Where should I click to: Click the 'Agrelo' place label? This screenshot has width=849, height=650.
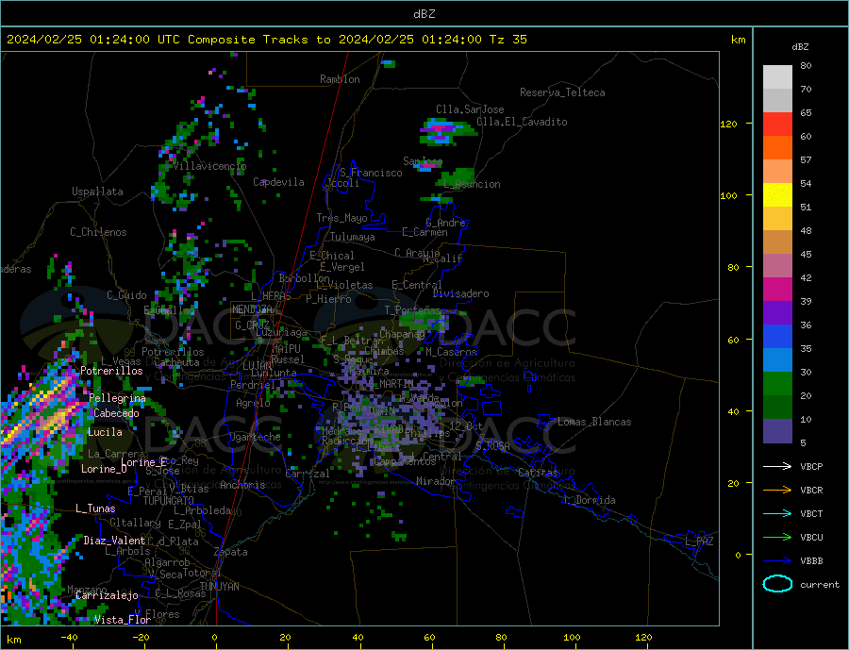click(253, 403)
